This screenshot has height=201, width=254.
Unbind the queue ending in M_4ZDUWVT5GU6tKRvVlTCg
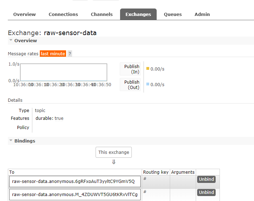click(206, 192)
